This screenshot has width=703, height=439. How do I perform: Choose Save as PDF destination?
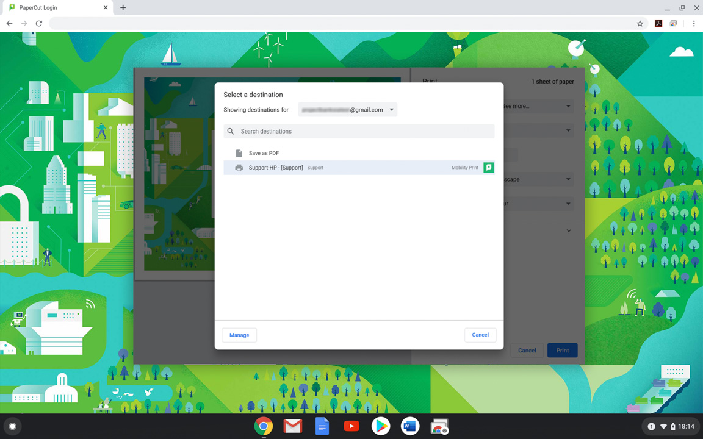pyautogui.click(x=359, y=153)
